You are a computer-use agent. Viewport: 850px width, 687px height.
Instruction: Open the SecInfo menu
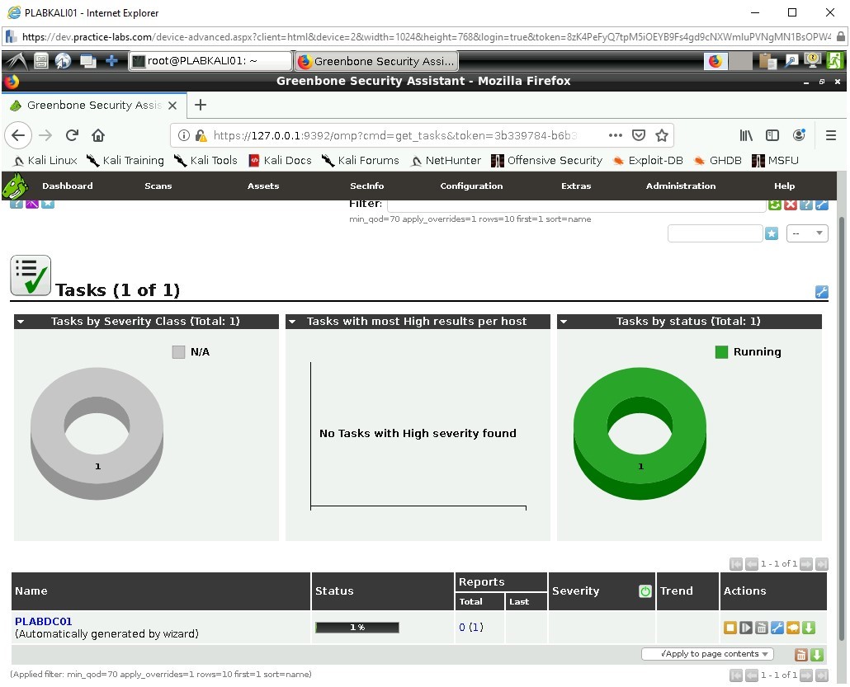click(x=366, y=186)
